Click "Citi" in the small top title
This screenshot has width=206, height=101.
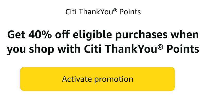(71, 12)
